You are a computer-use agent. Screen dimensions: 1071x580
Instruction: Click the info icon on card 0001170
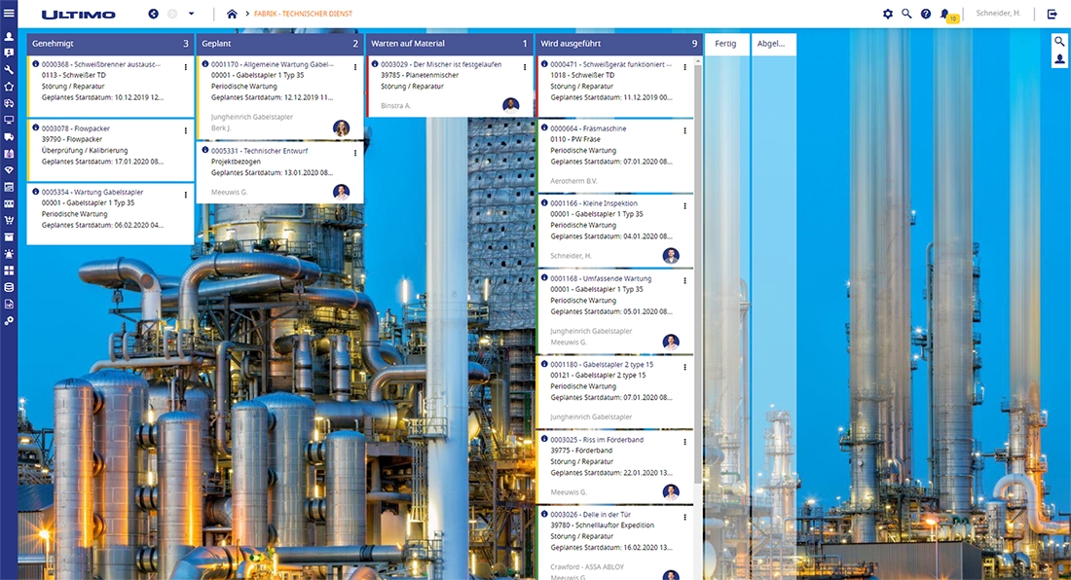pos(204,64)
